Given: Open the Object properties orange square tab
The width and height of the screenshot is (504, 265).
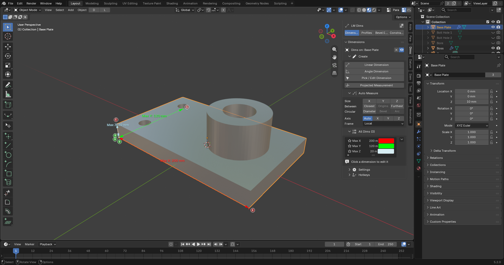Looking at the screenshot, I should coord(419,124).
